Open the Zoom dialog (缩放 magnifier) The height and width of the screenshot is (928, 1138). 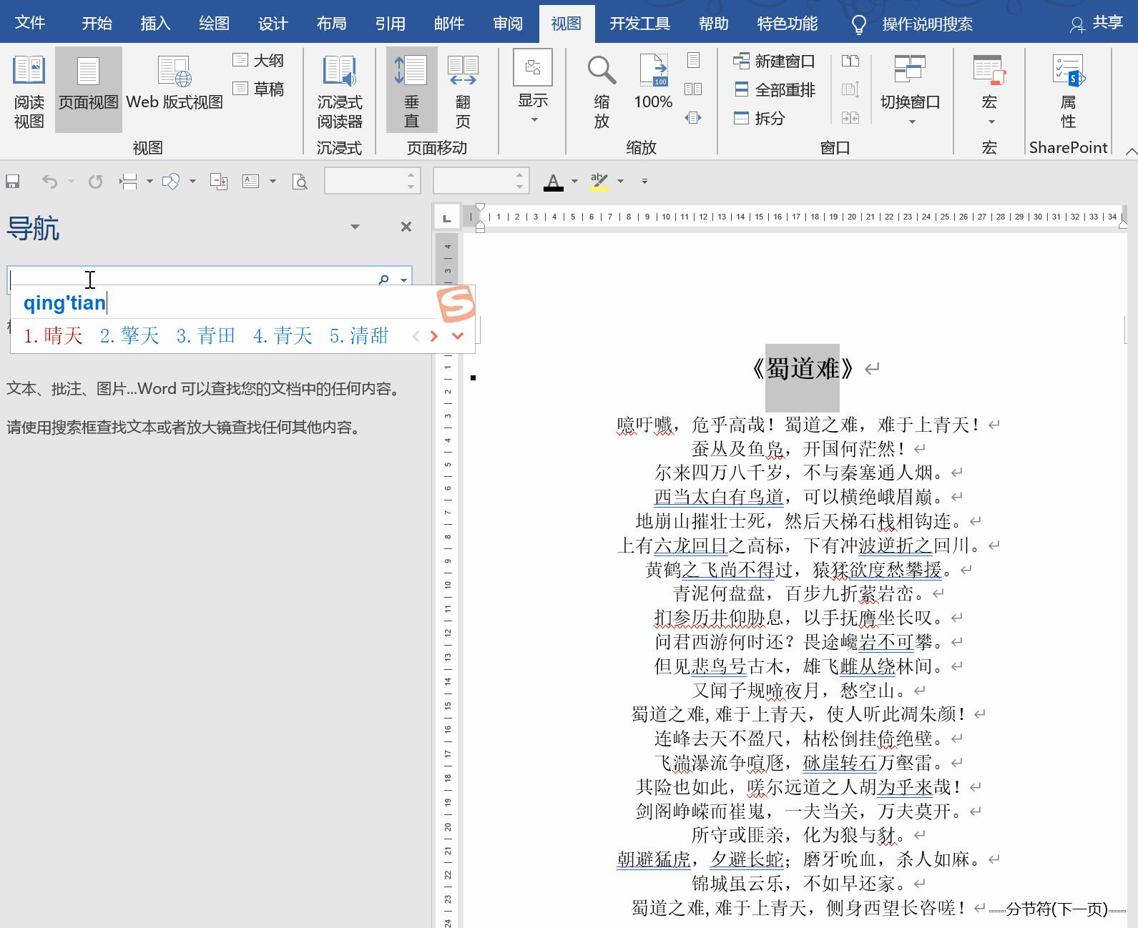pos(602,91)
